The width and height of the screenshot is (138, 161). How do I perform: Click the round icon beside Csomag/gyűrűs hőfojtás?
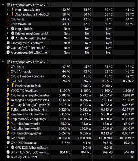point(8,43)
